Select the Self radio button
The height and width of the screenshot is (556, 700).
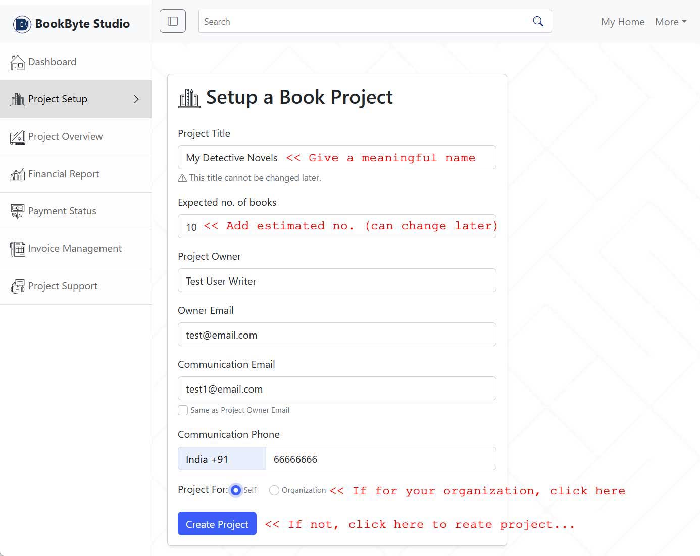click(236, 490)
